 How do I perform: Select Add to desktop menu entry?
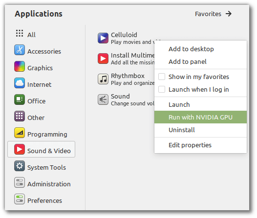[x=200, y=49]
